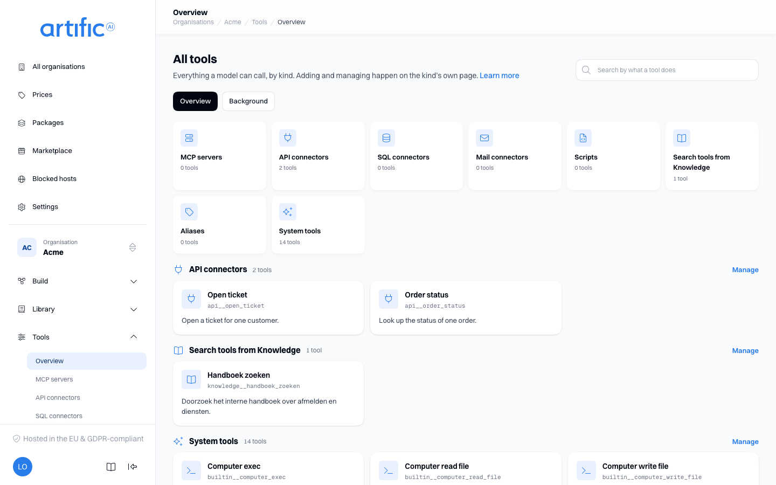Click the System tools sparkle card icon

pyautogui.click(x=288, y=212)
